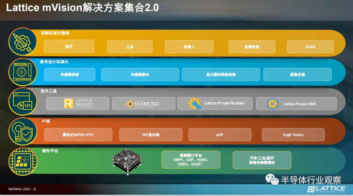Click the slide title Lattice mVision解决方案集合2.0
353x196 pixels.
pos(82,8)
